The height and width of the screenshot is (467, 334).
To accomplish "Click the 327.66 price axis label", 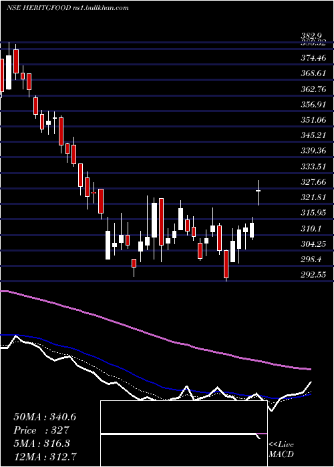I will (x=313, y=182).
